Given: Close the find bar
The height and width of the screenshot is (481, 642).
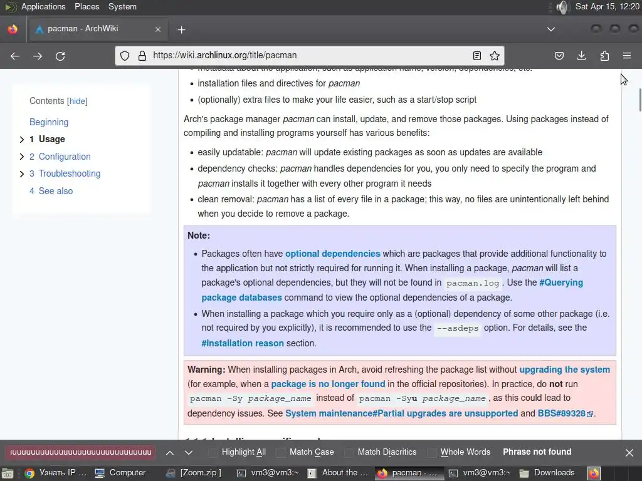Looking at the screenshot, I should point(629,452).
